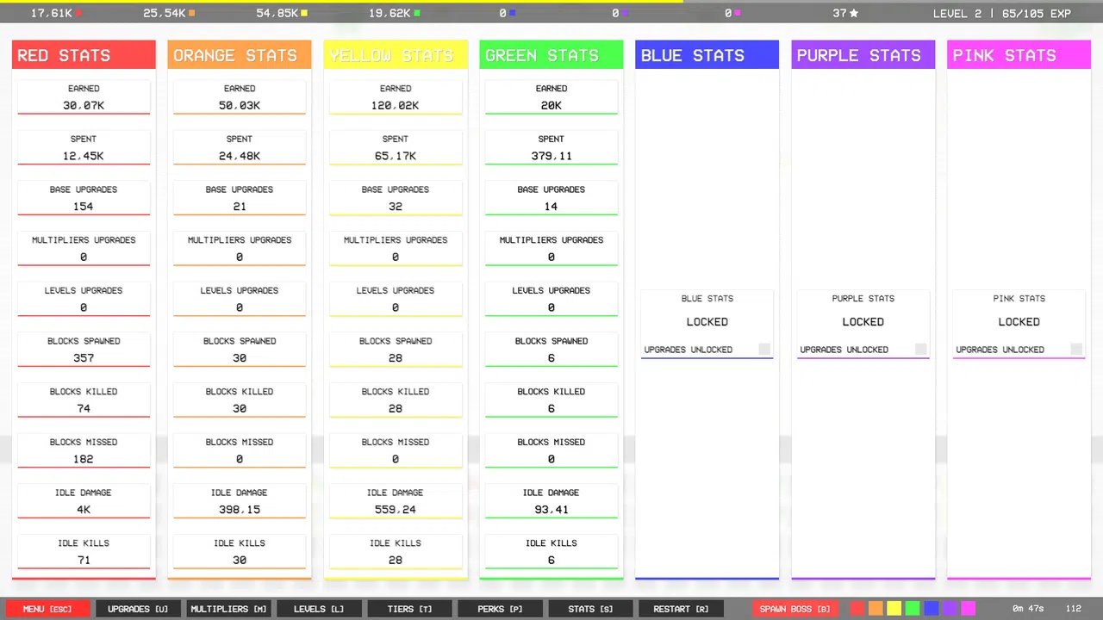Click Orange Spent 24.48K card

click(240, 148)
